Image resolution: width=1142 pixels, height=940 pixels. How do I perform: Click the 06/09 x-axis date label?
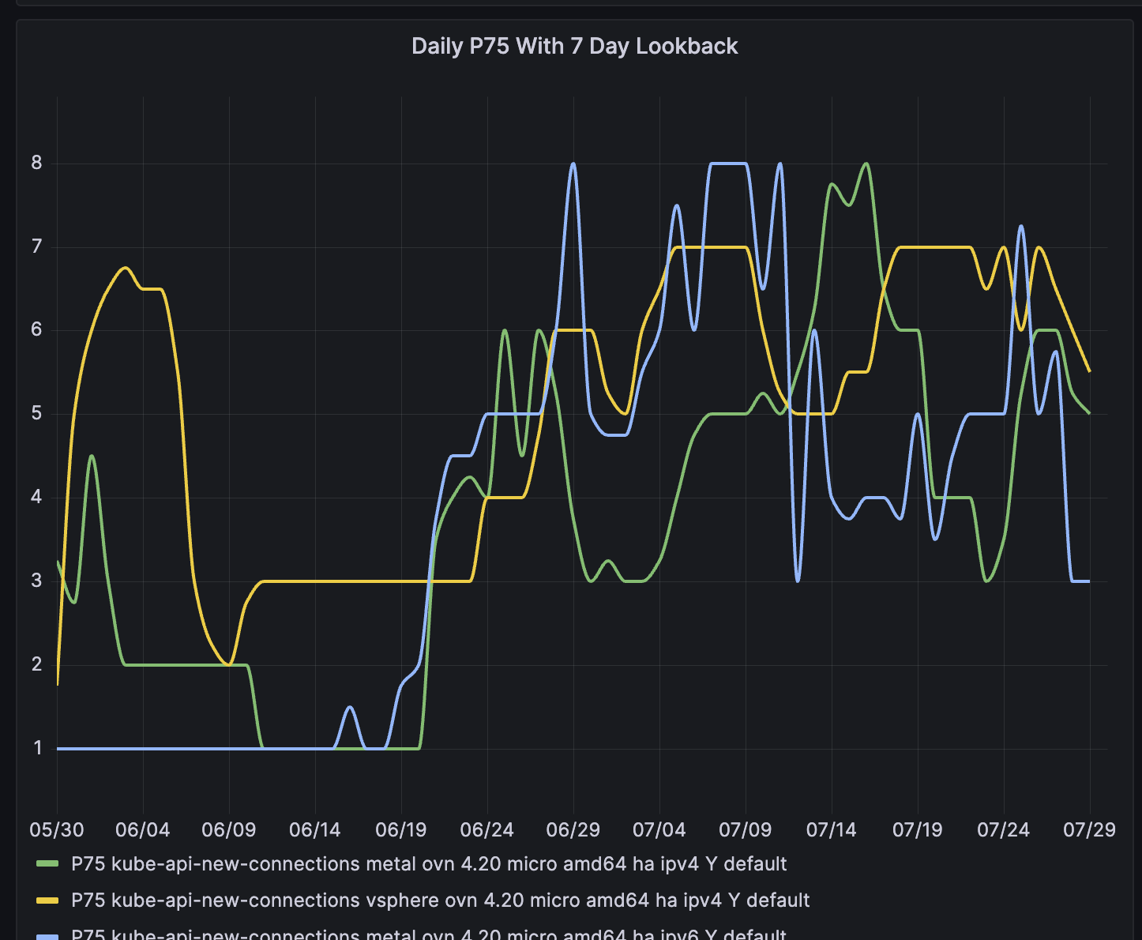[229, 829]
